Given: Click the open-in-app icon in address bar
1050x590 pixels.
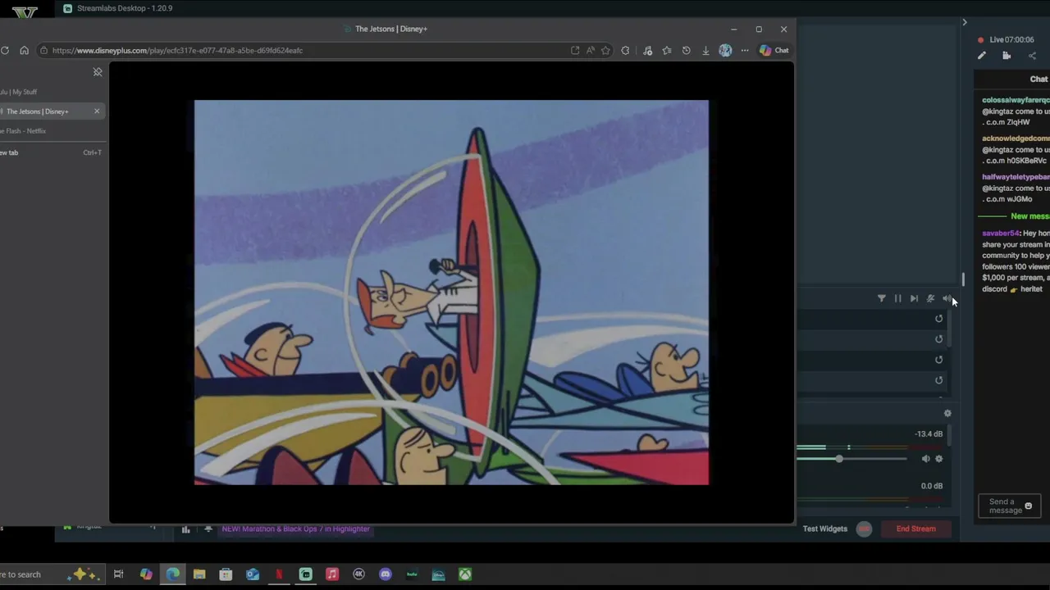Looking at the screenshot, I should point(575,50).
